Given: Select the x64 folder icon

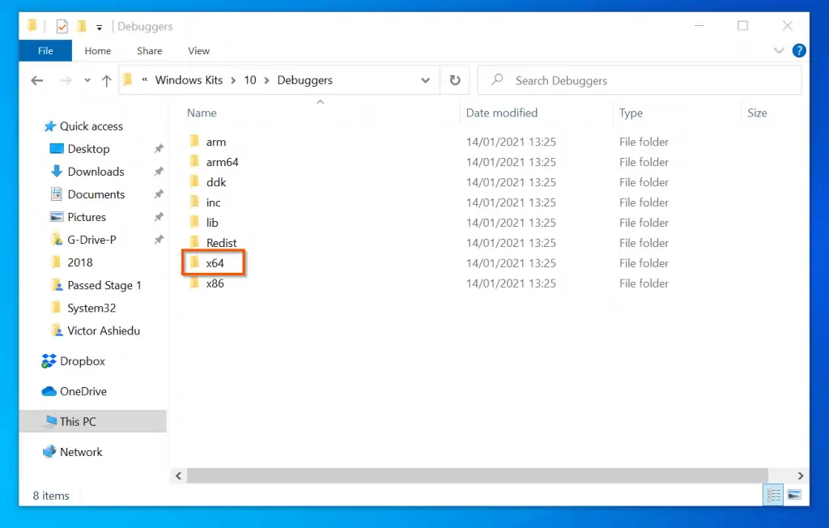Looking at the screenshot, I should [194, 263].
